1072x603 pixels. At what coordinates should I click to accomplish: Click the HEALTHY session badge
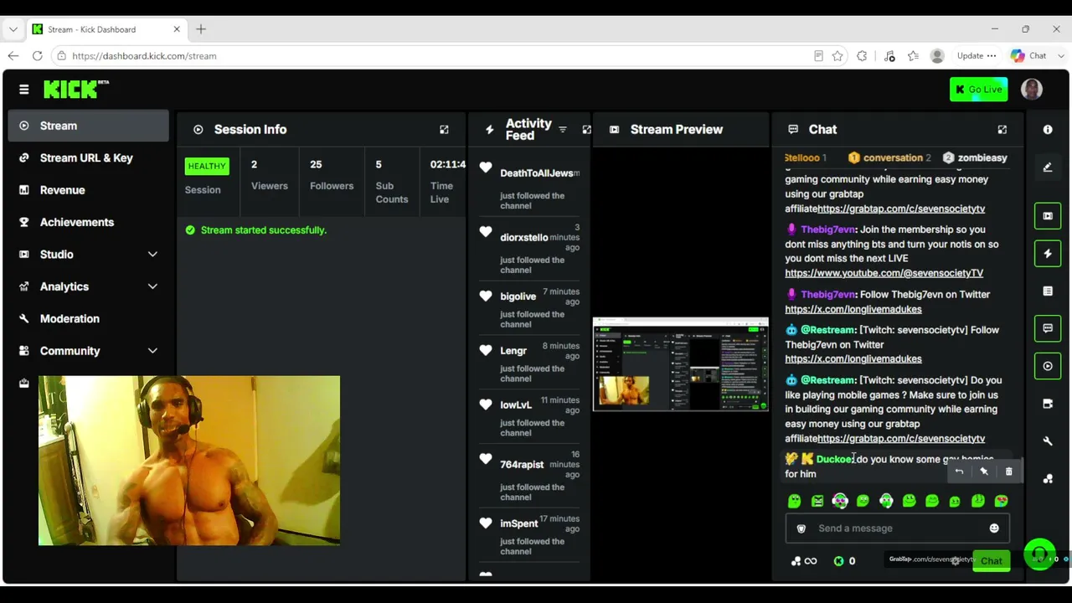coord(207,166)
